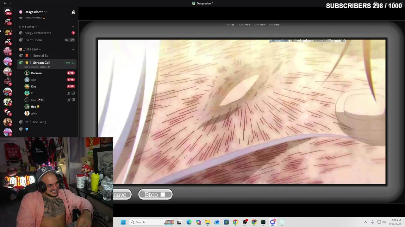Open the server icon with 11 notifications

pos(8,21)
